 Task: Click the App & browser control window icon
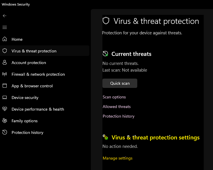pos(4,86)
